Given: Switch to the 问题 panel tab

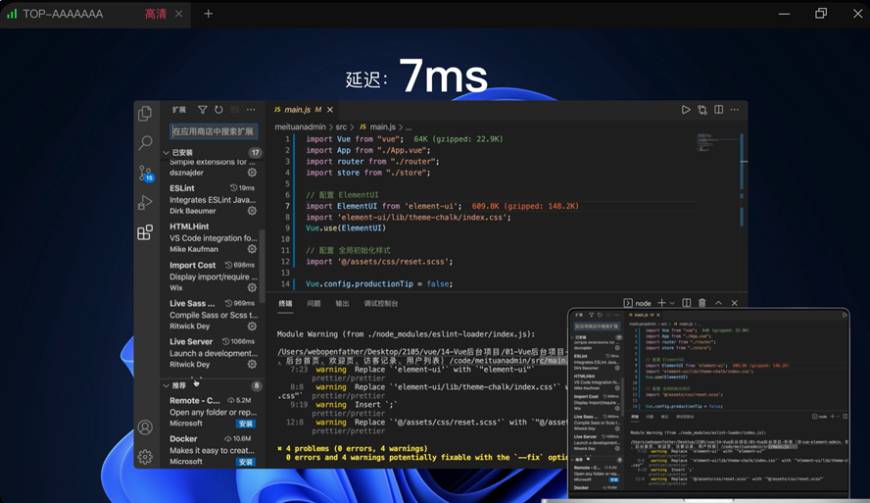Looking at the screenshot, I should 314,304.
